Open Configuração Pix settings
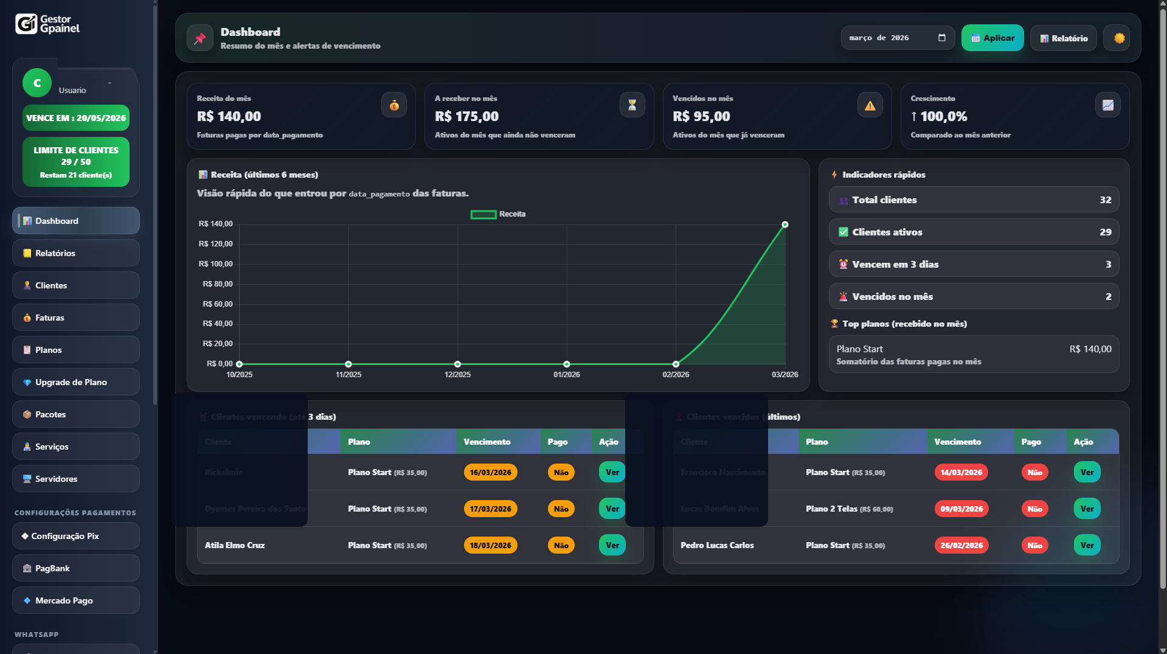The image size is (1167, 654). (75, 535)
